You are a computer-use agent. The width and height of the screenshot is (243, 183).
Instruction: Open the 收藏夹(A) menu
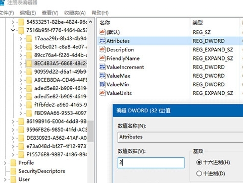click(x=75, y=13)
